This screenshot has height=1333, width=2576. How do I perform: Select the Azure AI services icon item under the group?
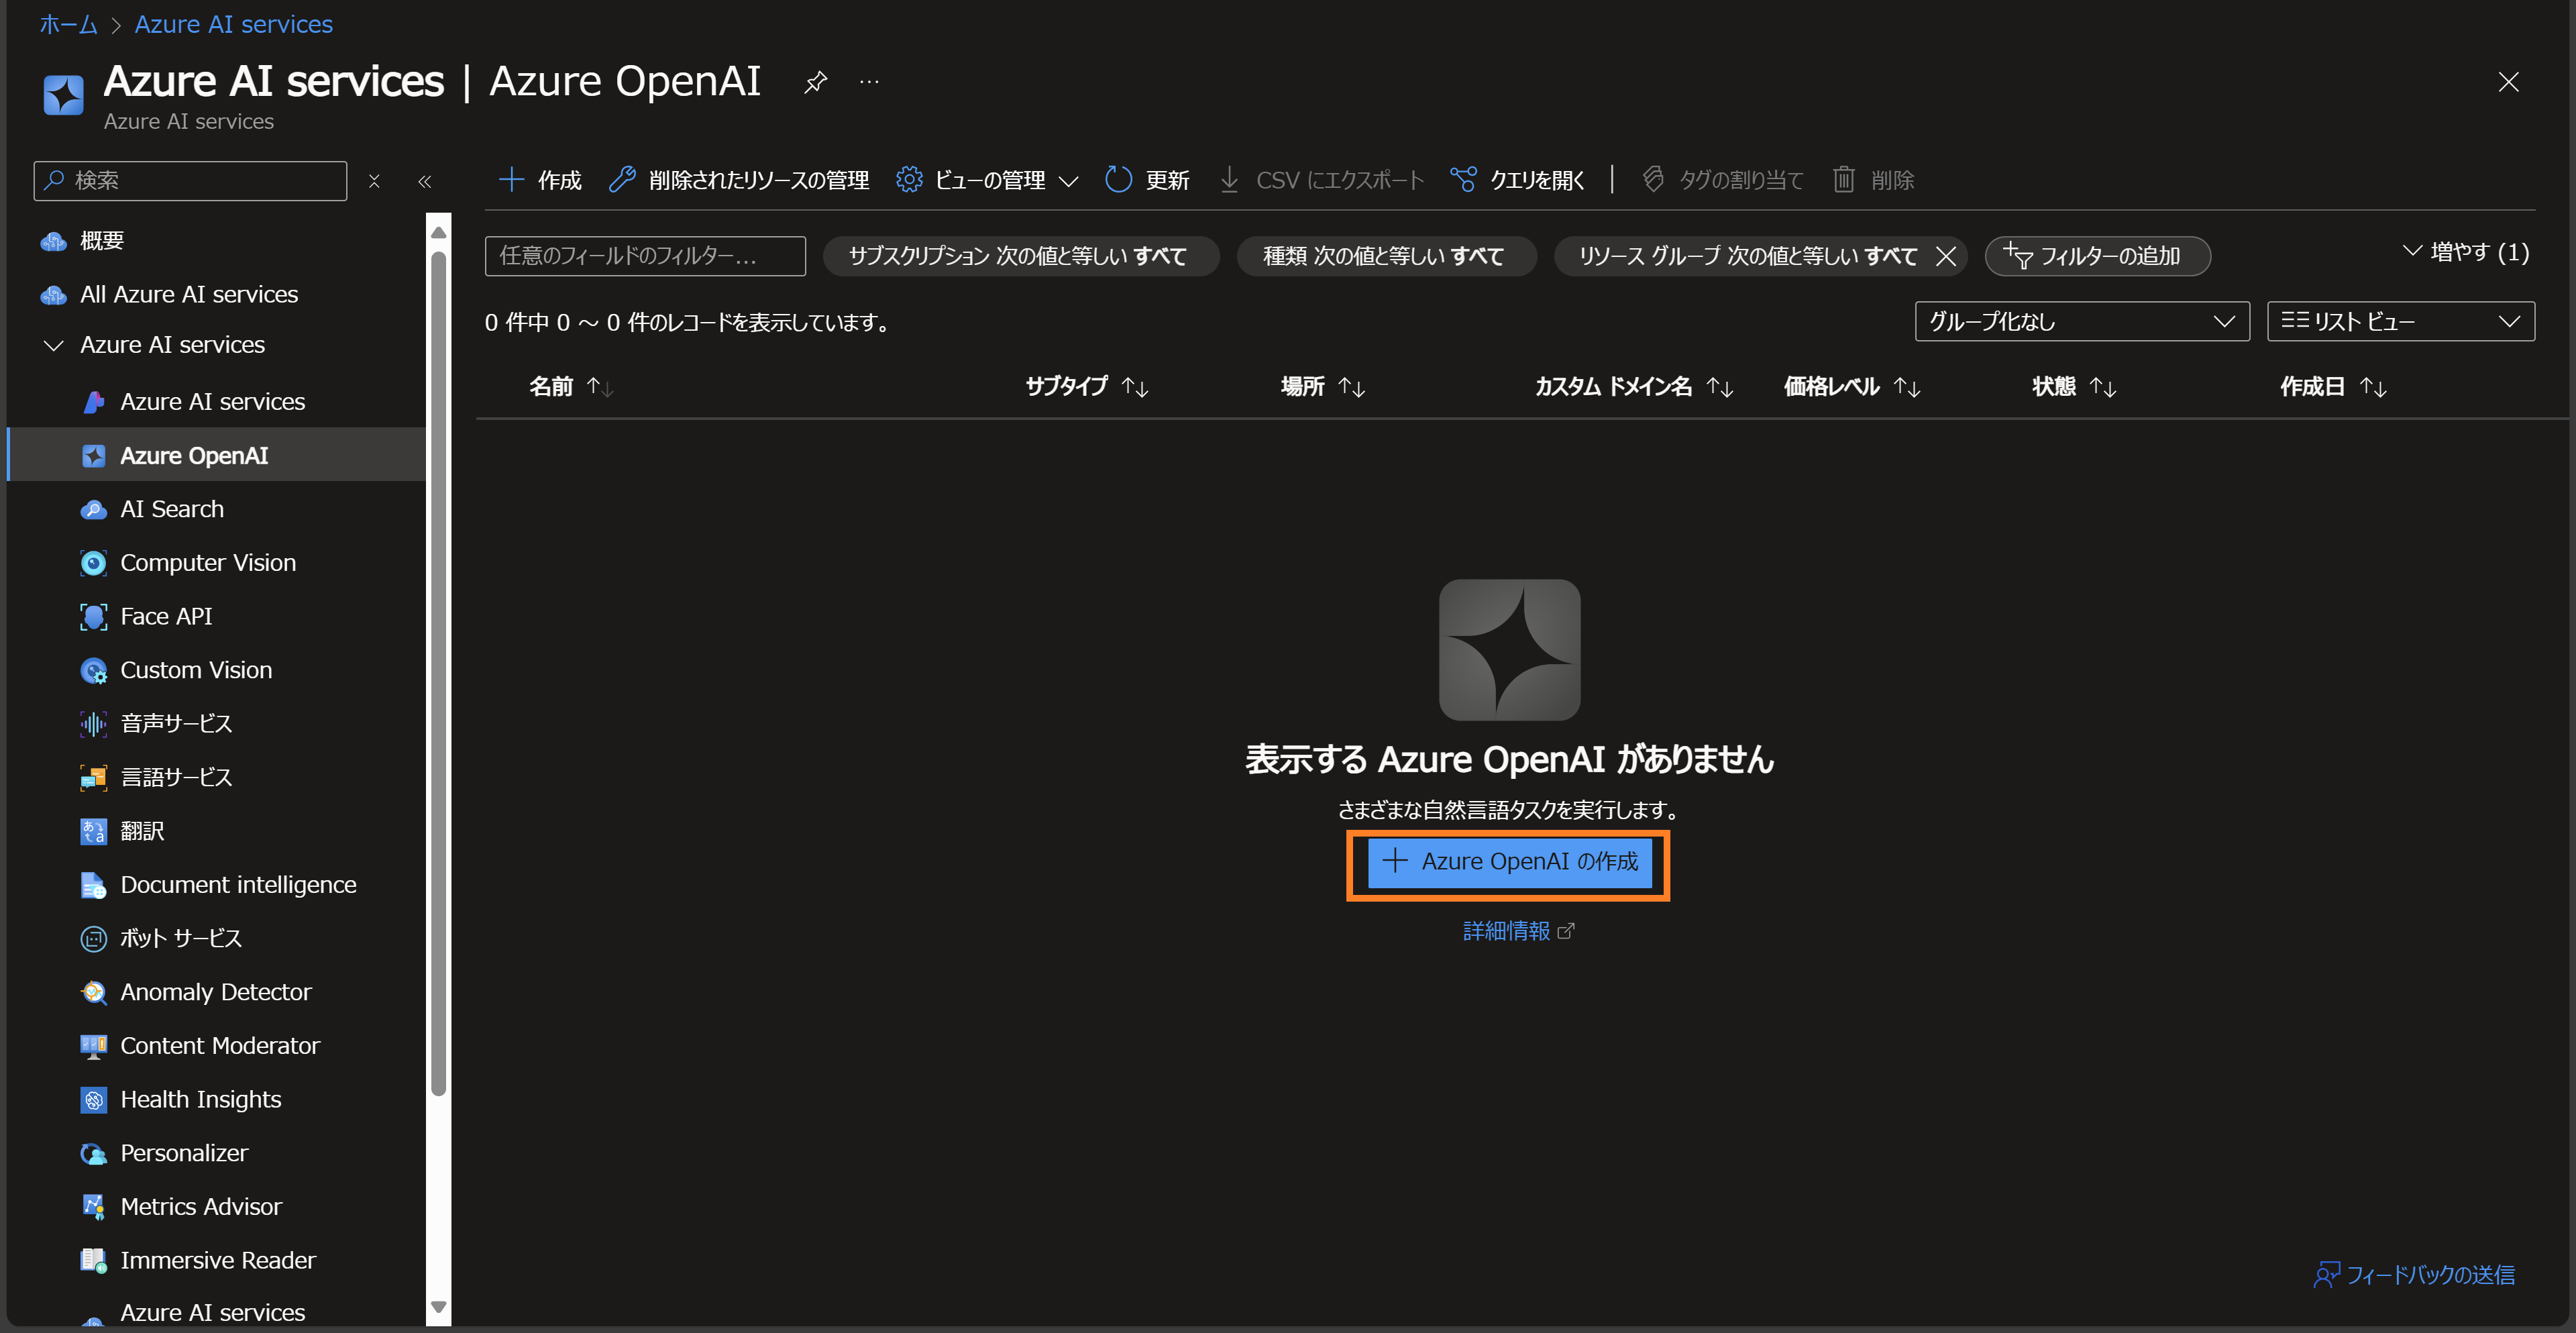click(x=93, y=402)
